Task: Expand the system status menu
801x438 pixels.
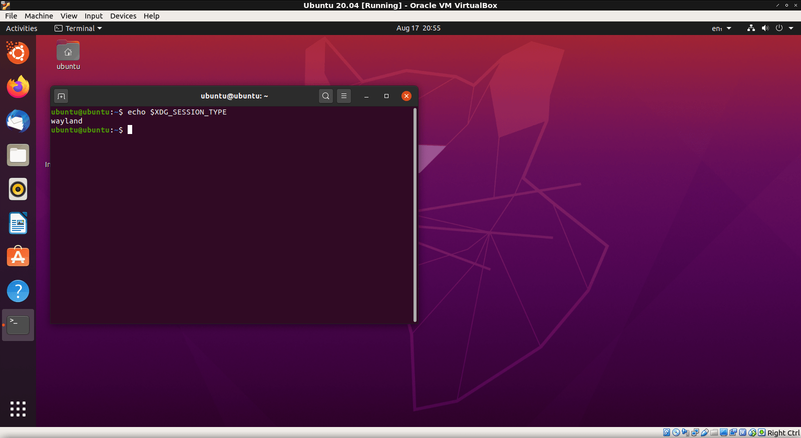Action: click(771, 28)
